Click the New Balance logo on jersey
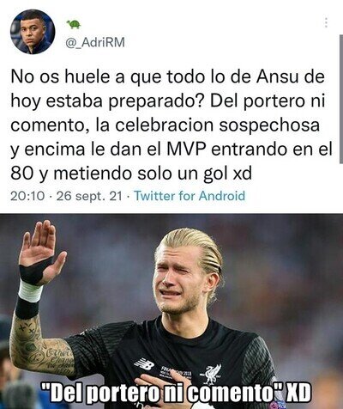 pyautogui.click(x=144, y=364)
